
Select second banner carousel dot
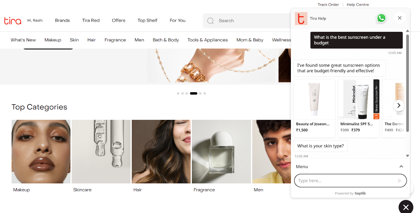click(182, 93)
